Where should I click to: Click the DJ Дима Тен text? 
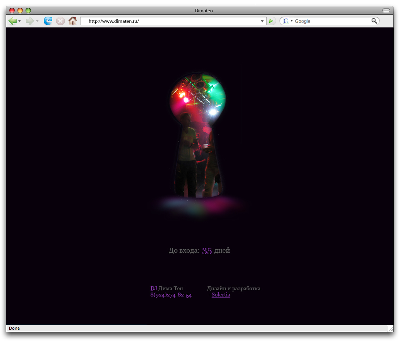click(166, 288)
